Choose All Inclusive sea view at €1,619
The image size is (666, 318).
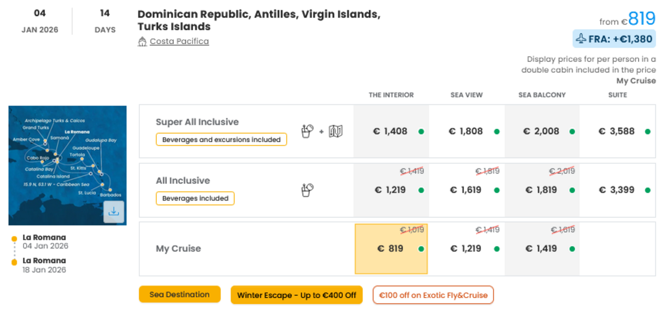point(467,190)
